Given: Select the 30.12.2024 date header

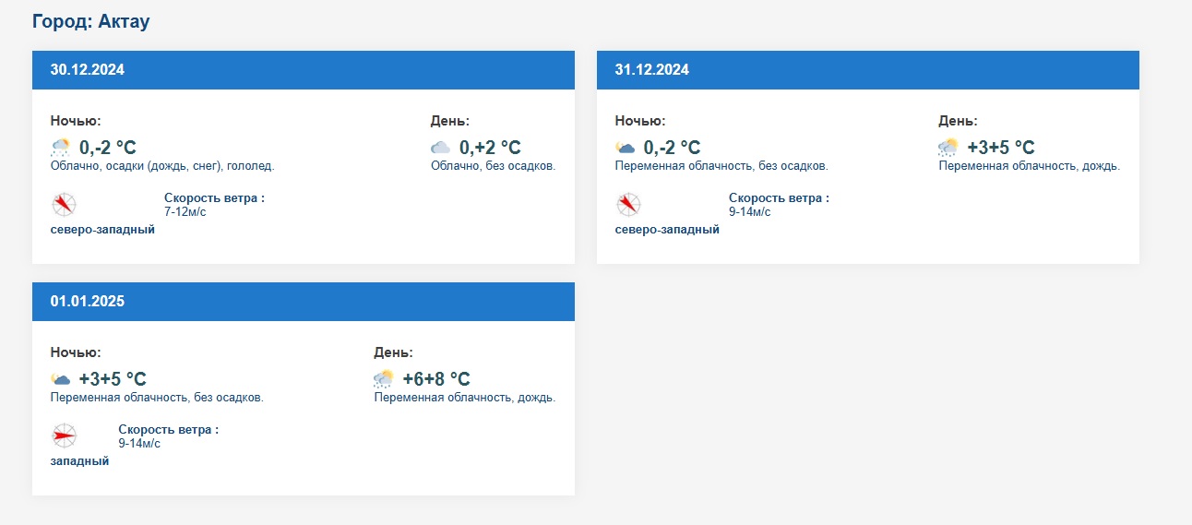Looking at the screenshot, I should tap(88, 70).
